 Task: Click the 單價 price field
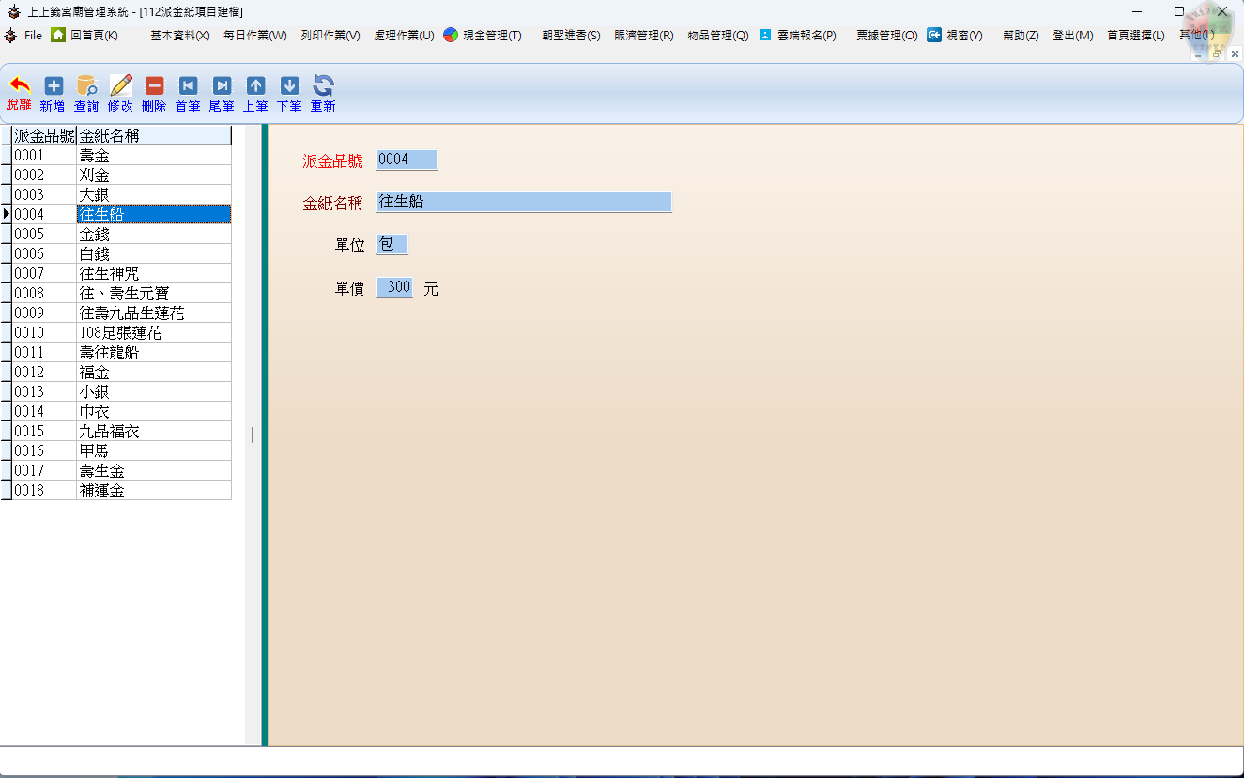(394, 287)
